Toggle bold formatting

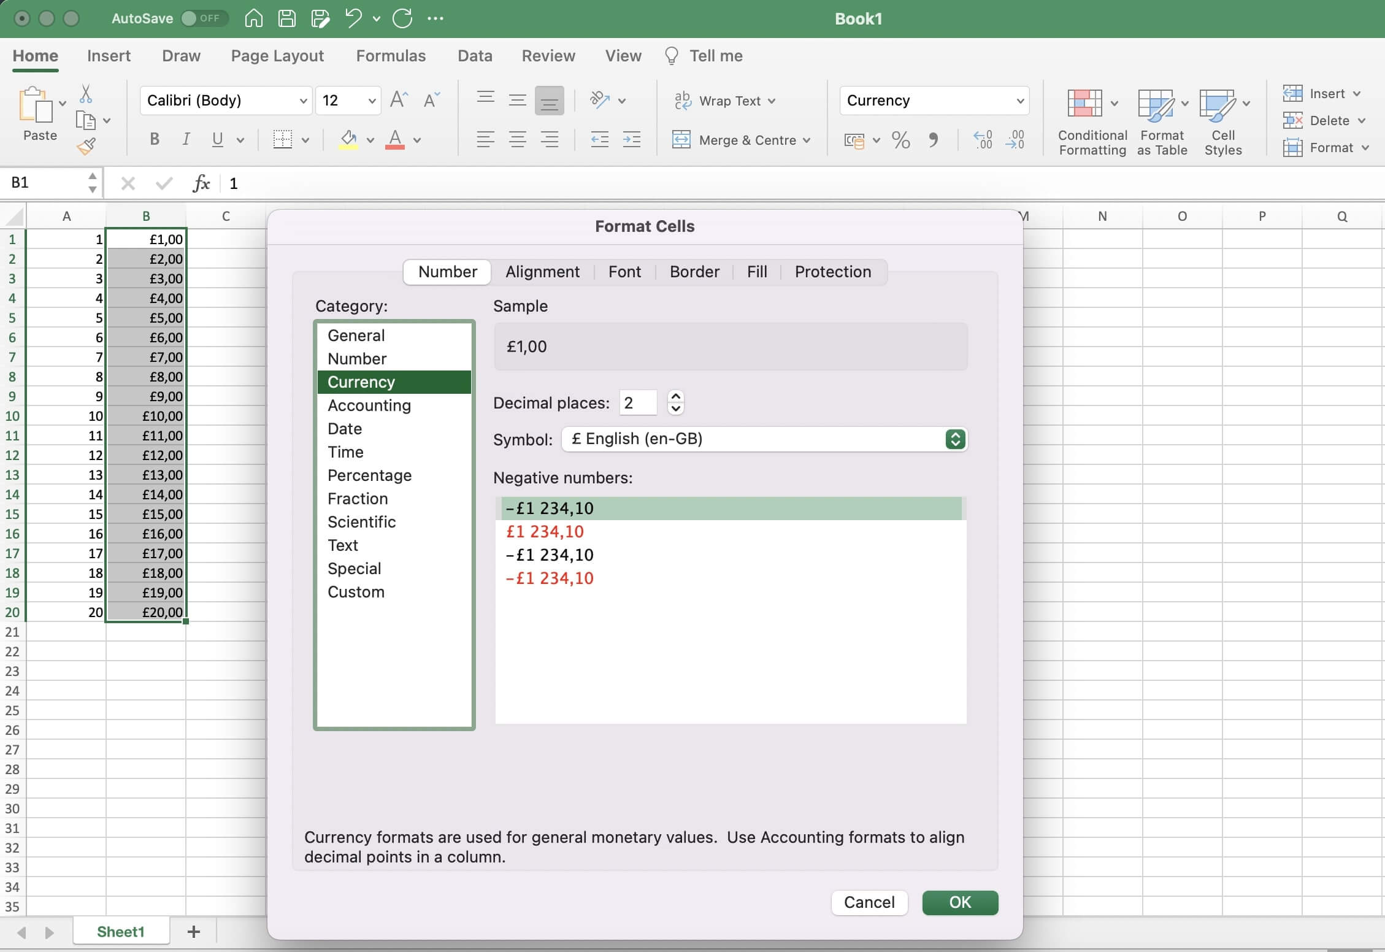click(x=154, y=140)
